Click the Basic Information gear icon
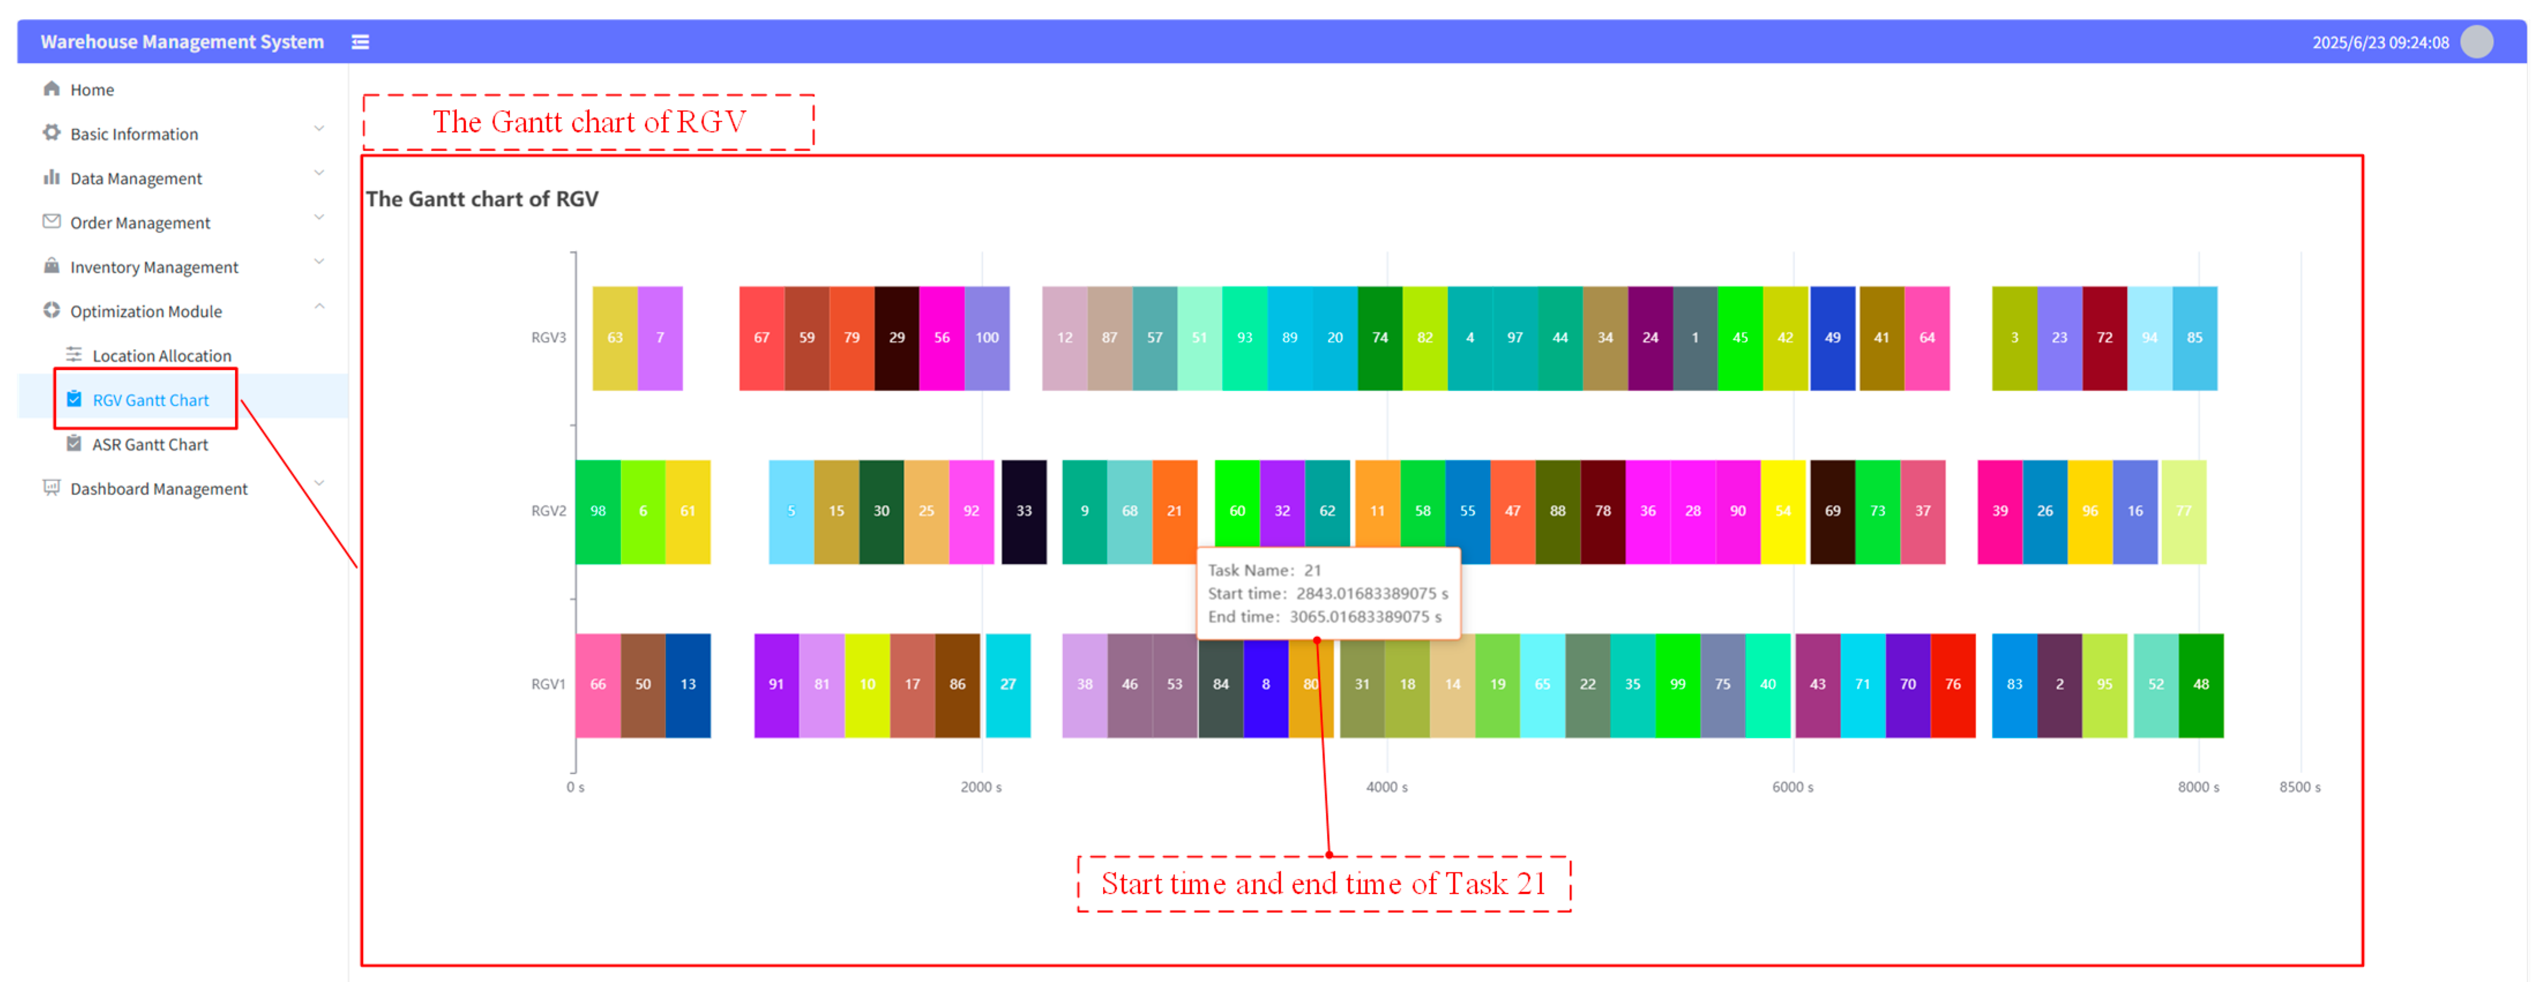 point(51,132)
